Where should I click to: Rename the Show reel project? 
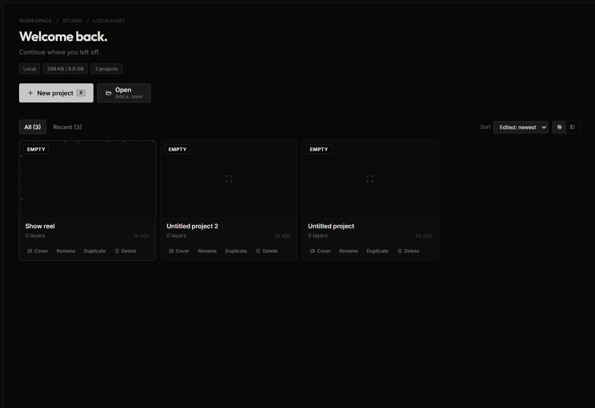(x=66, y=251)
